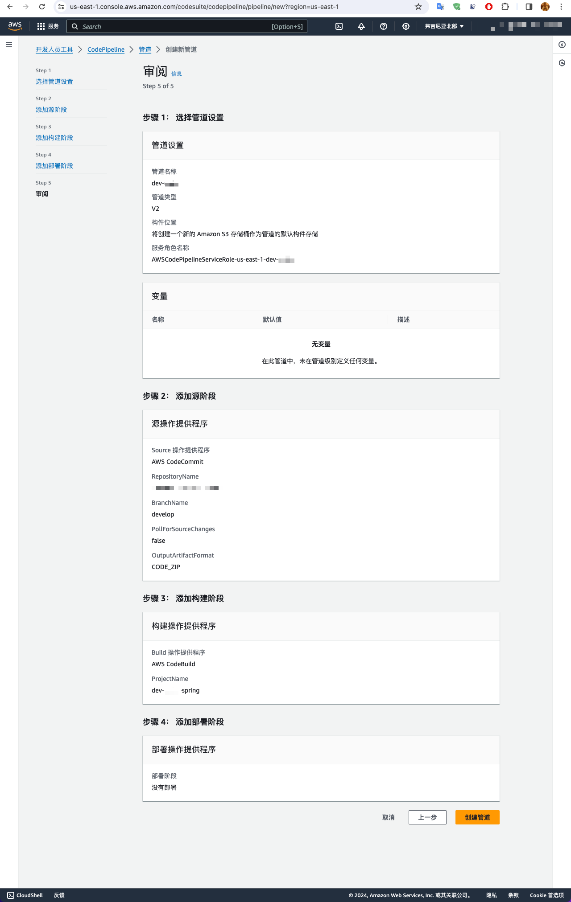Open 管道 breadcrumb link

tap(145, 49)
